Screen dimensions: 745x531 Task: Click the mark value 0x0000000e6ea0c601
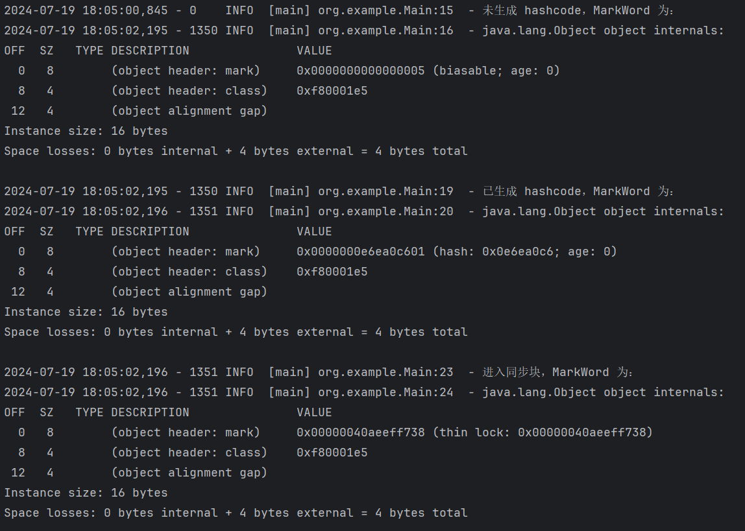[361, 252]
